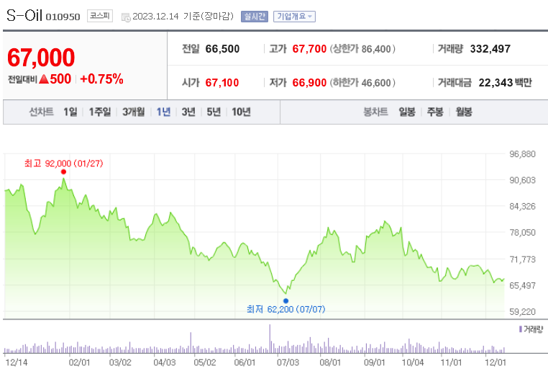548x376 pixels.
Task: Open the 기업개요 dropdown
Action: click(294, 17)
